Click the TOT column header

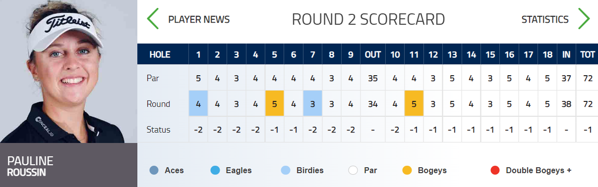[x=588, y=54]
